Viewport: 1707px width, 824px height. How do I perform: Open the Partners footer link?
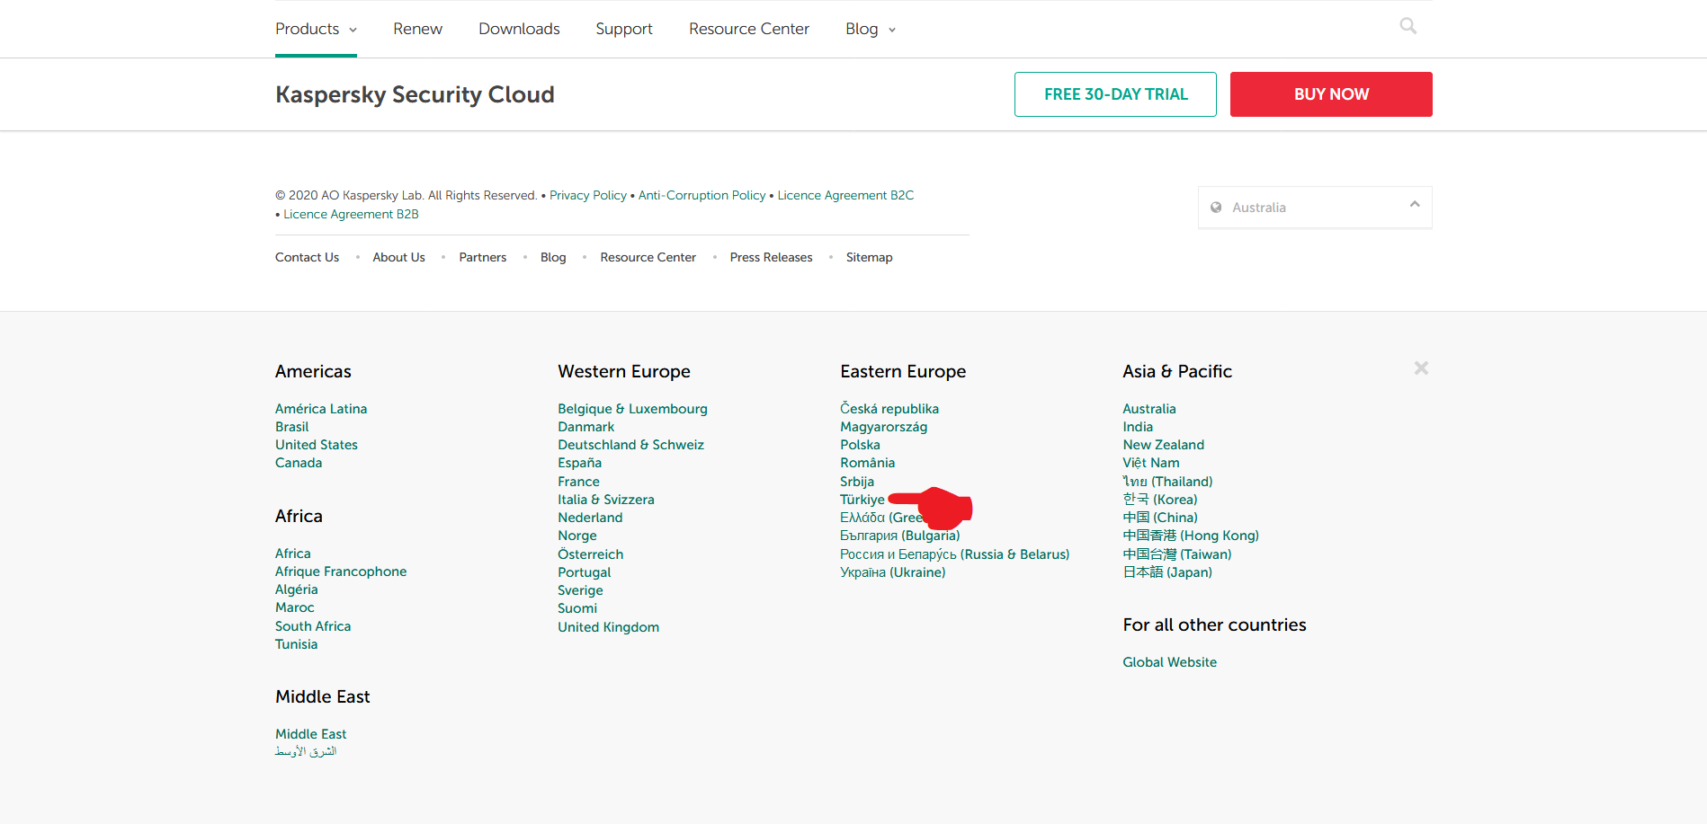click(482, 257)
